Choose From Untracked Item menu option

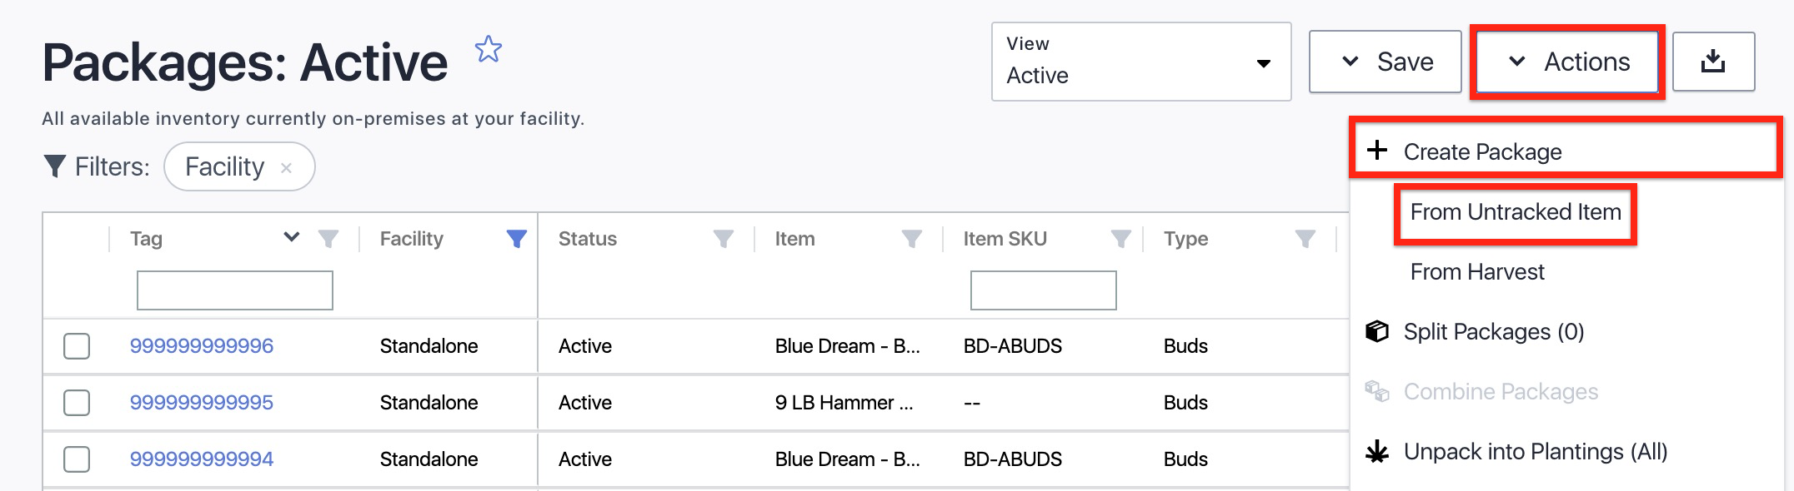pyautogui.click(x=1516, y=212)
